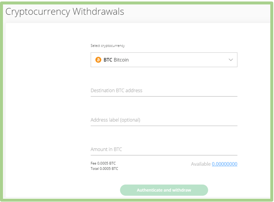This screenshot has width=274, height=202.
Task: Select the Amount in BTC field
Action: (x=164, y=149)
